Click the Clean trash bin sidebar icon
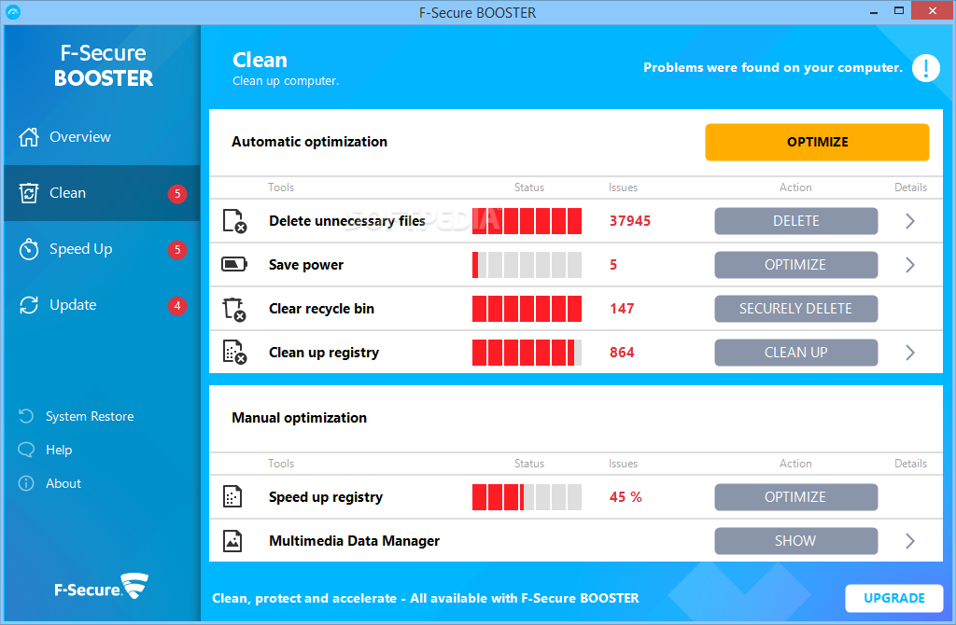Screen dimensions: 956x625 pos(29,193)
